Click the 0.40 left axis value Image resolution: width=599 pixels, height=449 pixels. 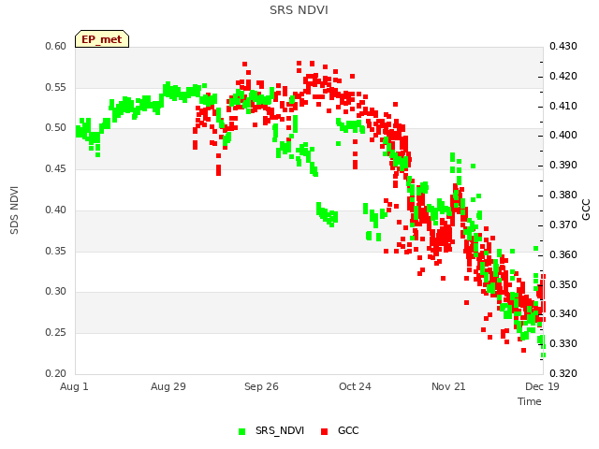click(56, 210)
